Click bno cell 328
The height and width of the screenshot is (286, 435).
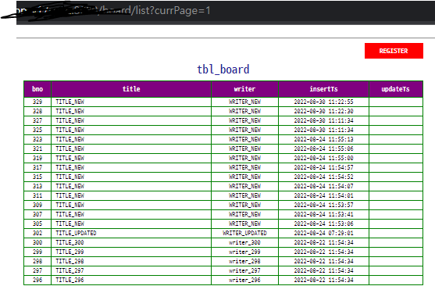37,111
